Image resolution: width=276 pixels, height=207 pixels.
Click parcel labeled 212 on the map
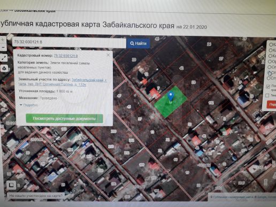(x=127, y=153)
